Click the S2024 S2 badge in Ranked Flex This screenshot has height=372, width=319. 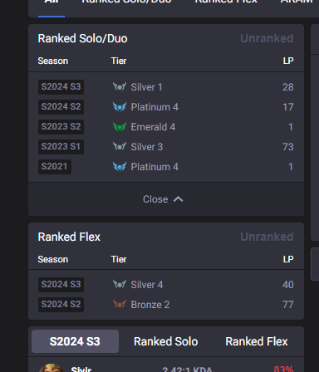(x=61, y=305)
